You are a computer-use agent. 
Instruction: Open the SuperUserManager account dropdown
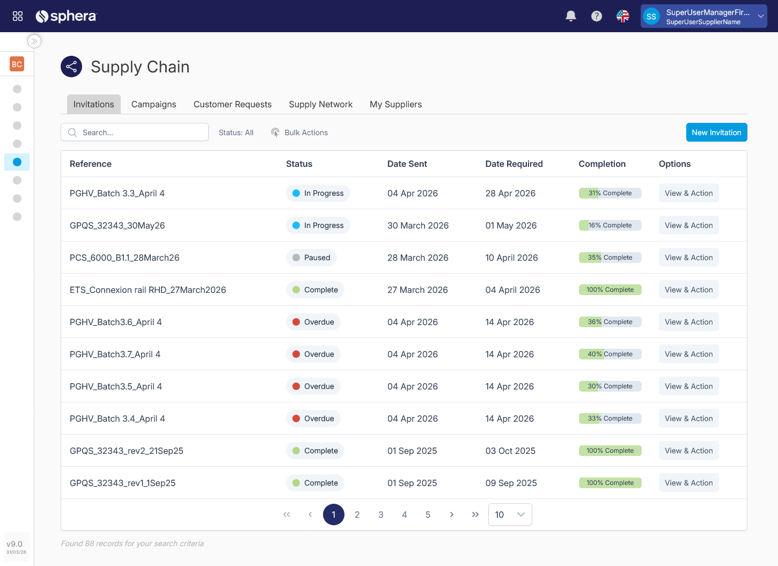(x=703, y=16)
